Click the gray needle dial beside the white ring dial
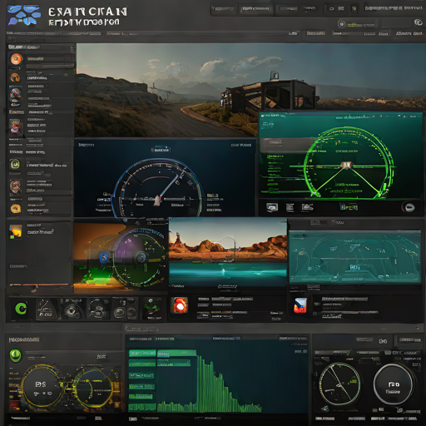 (x=339, y=384)
